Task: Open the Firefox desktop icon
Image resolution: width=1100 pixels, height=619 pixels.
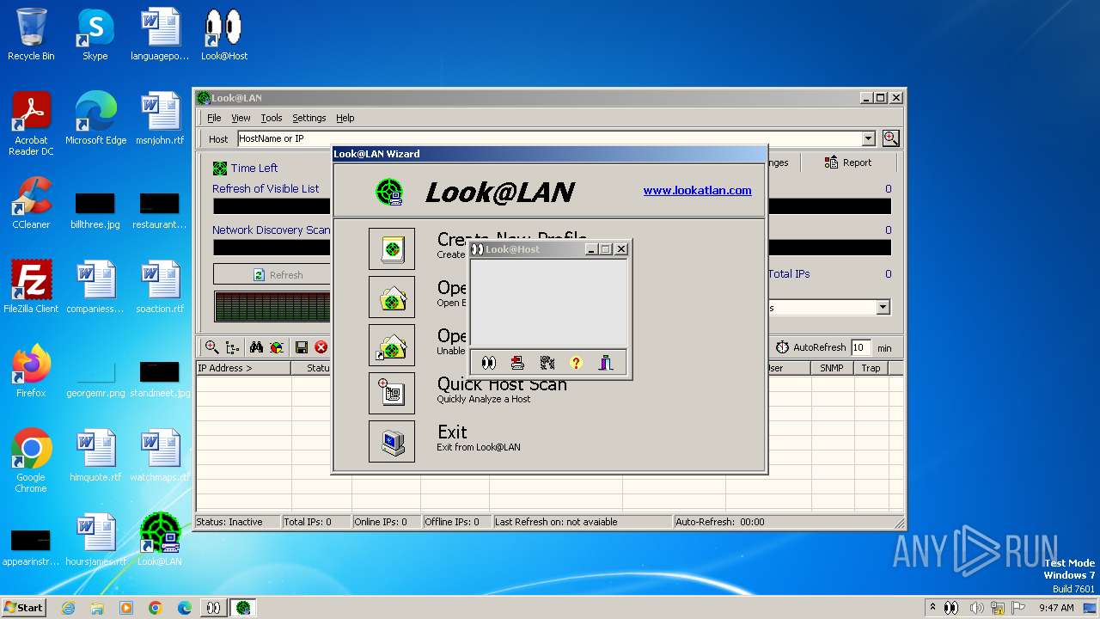Action: click(x=31, y=371)
